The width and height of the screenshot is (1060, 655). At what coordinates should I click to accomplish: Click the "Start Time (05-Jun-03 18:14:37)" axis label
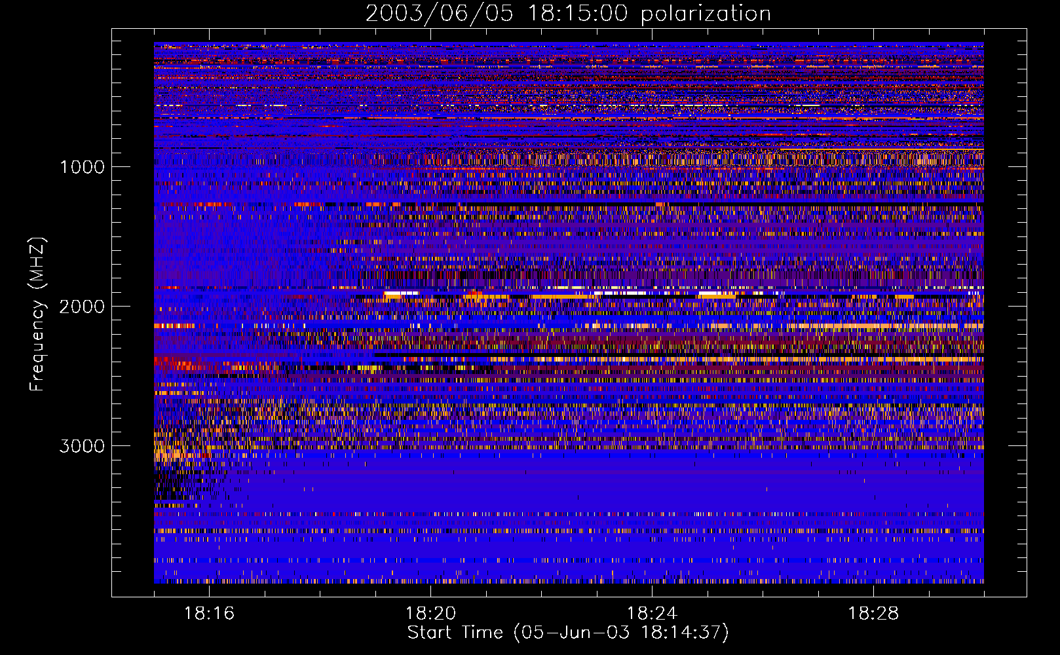point(568,633)
